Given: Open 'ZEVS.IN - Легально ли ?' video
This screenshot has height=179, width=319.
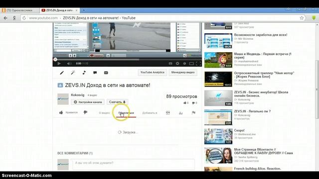Looking at the screenshot, I should tap(252, 111).
